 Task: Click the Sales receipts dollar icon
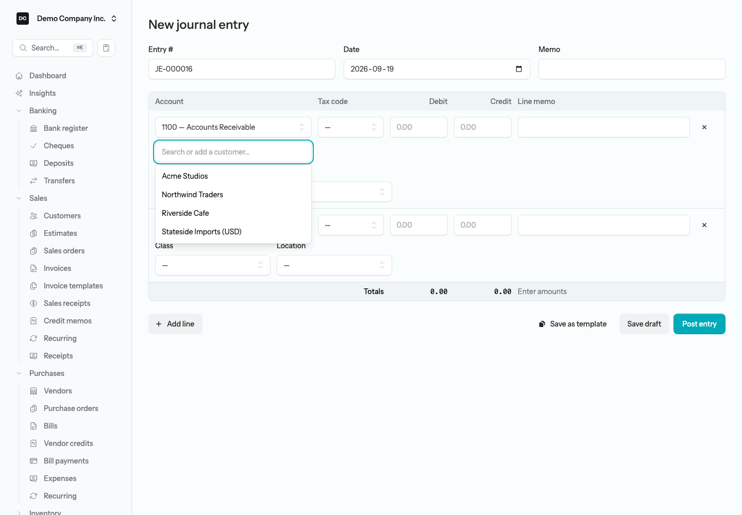(x=33, y=303)
